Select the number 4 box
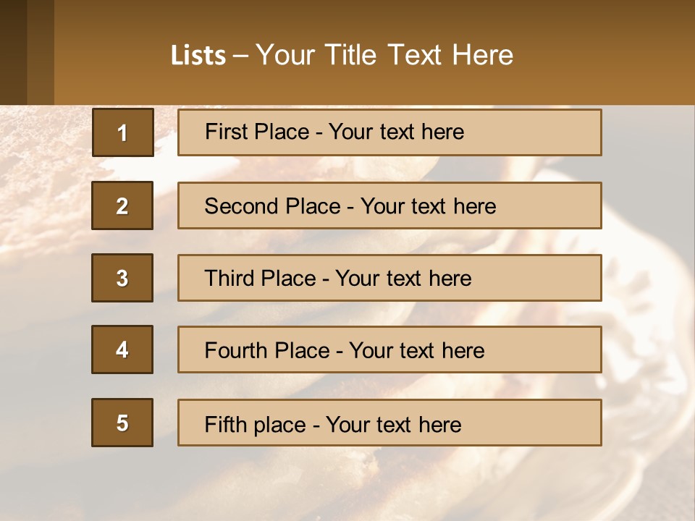This screenshot has height=521, width=695. [122, 350]
